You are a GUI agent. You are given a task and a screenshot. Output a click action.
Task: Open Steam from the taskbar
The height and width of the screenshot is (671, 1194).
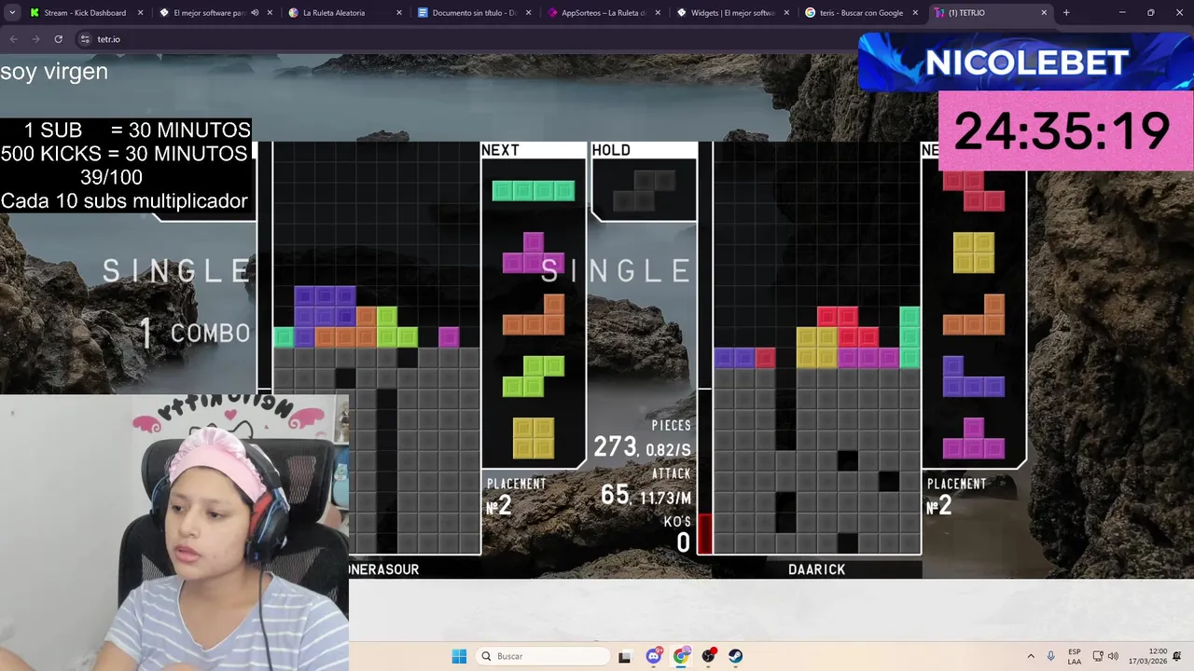tap(736, 656)
